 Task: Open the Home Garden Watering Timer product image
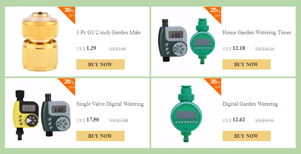coord(187,41)
